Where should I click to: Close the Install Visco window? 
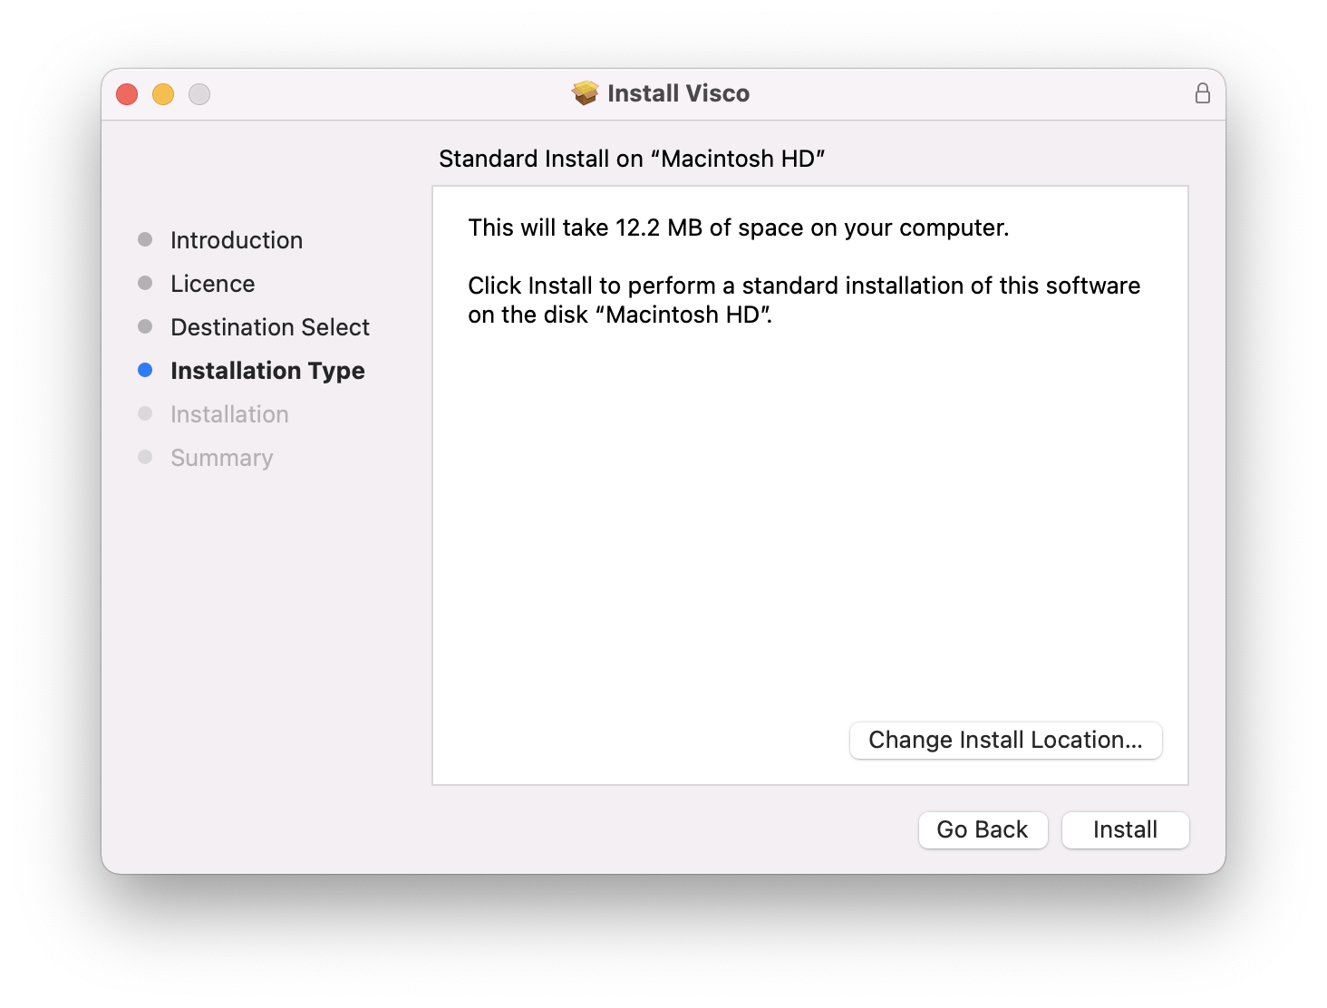pos(127,94)
